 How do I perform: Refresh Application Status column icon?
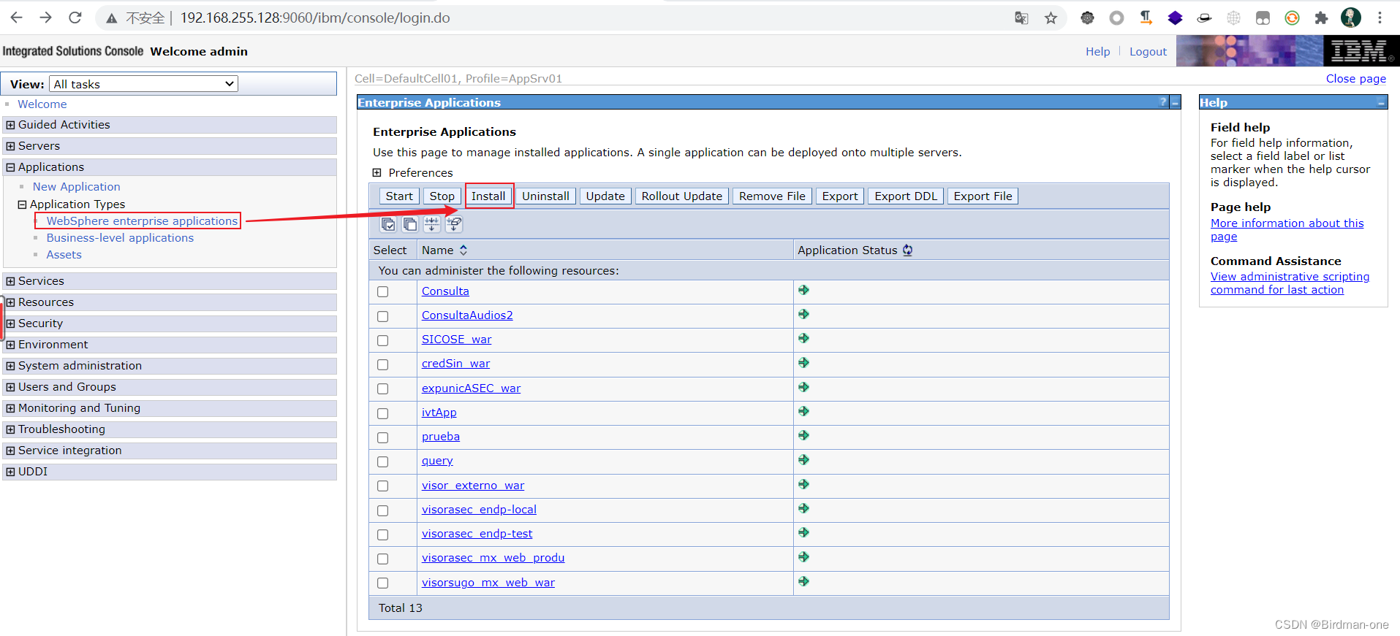[x=907, y=250]
